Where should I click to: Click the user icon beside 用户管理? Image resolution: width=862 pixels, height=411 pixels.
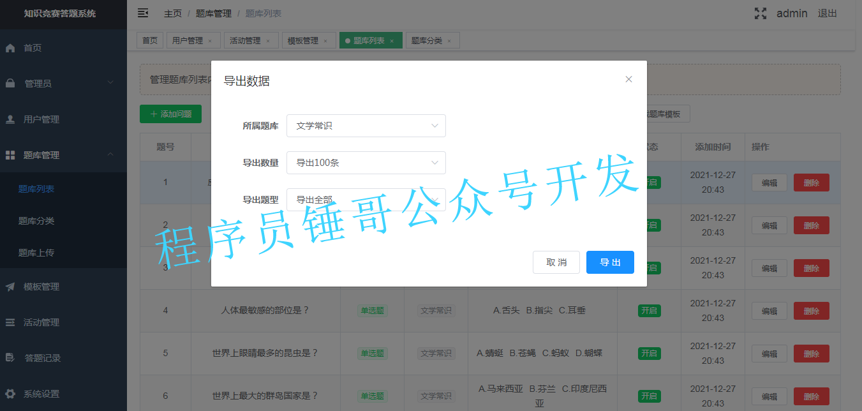[x=10, y=119]
